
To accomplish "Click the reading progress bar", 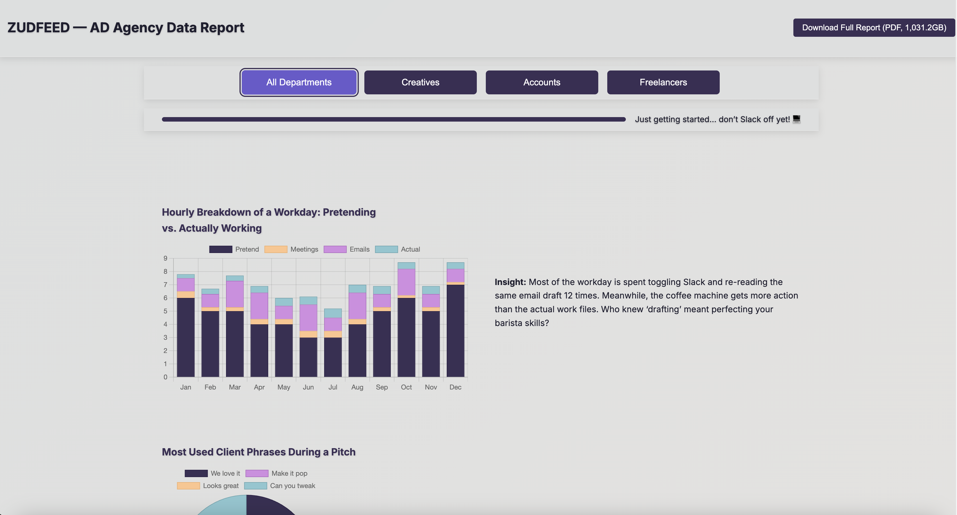I will click(x=393, y=119).
